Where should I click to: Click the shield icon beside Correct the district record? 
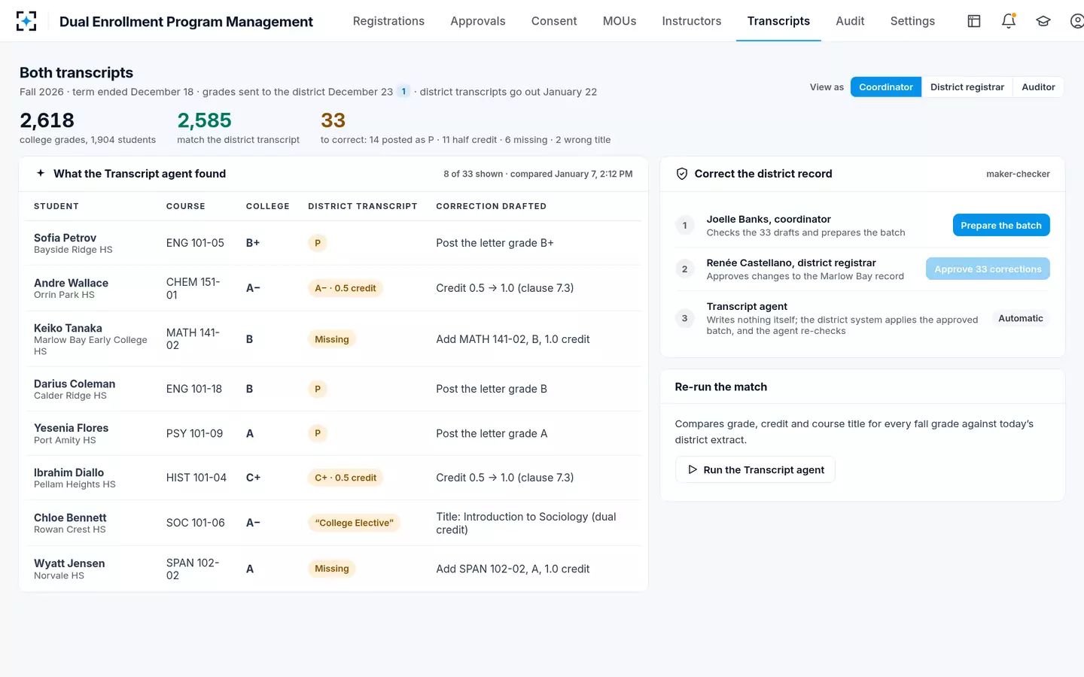point(682,174)
